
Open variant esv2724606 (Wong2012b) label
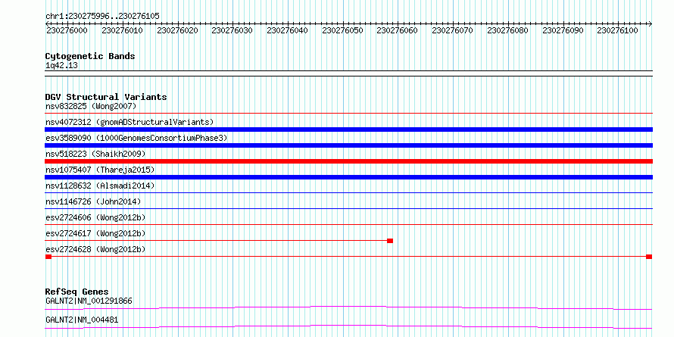tap(95, 217)
